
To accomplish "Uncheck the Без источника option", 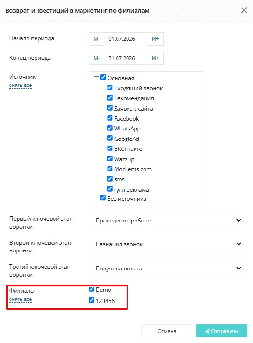I will click(103, 198).
